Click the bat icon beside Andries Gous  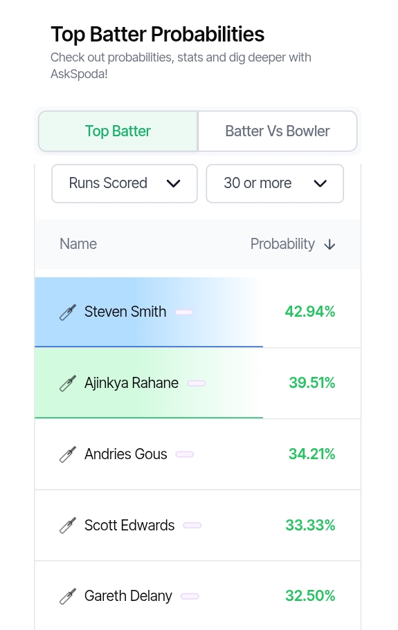point(68,454)
